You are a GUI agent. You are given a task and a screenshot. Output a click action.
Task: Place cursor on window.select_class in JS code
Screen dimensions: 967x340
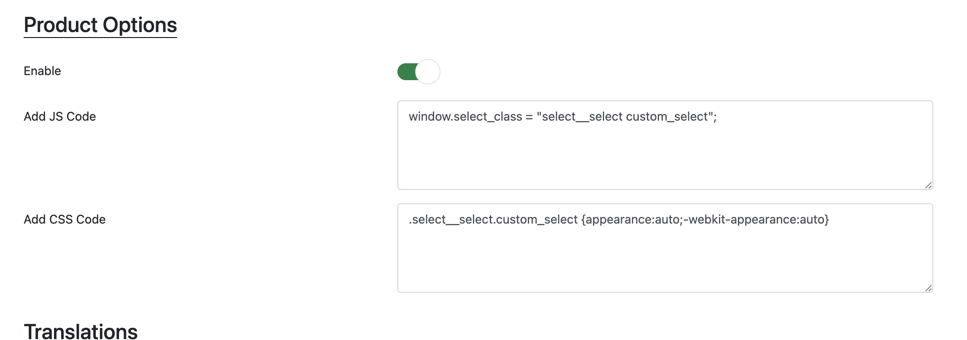pos(465,116)
